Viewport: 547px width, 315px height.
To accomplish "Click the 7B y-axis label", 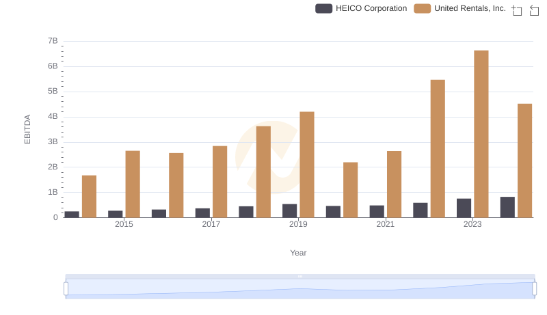I will click(x=53, y=41).
